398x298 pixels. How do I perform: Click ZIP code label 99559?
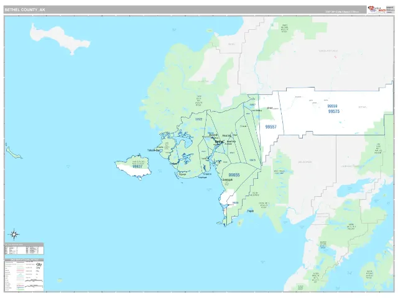(x=332, y=106)
